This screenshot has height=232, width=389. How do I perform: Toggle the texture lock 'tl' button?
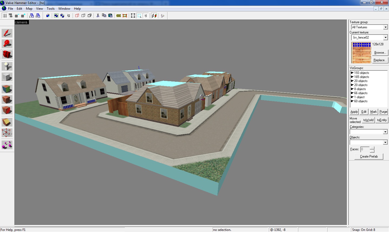click(x=146, y=16)
